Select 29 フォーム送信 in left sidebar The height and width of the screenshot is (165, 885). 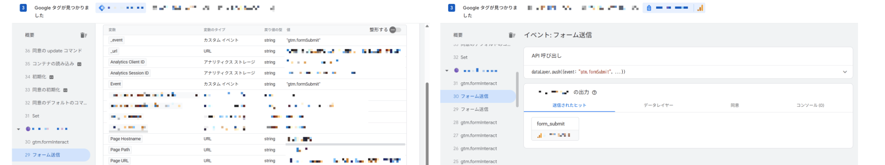pyautogui.click(x=51, y=155)
